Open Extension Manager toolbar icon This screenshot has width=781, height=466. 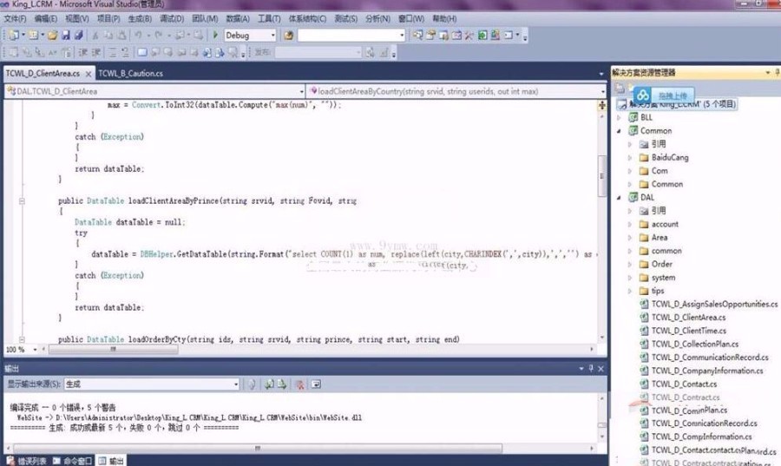click(496, 36)
